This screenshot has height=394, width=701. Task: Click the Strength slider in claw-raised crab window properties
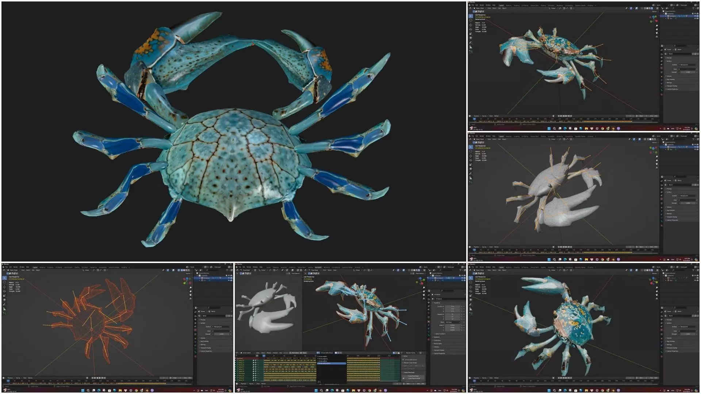tap(688, 334)
